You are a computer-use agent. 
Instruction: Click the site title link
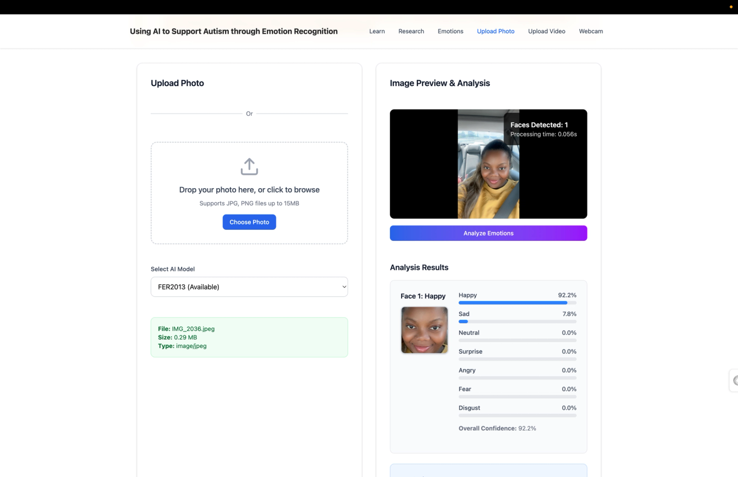(234, 31)
